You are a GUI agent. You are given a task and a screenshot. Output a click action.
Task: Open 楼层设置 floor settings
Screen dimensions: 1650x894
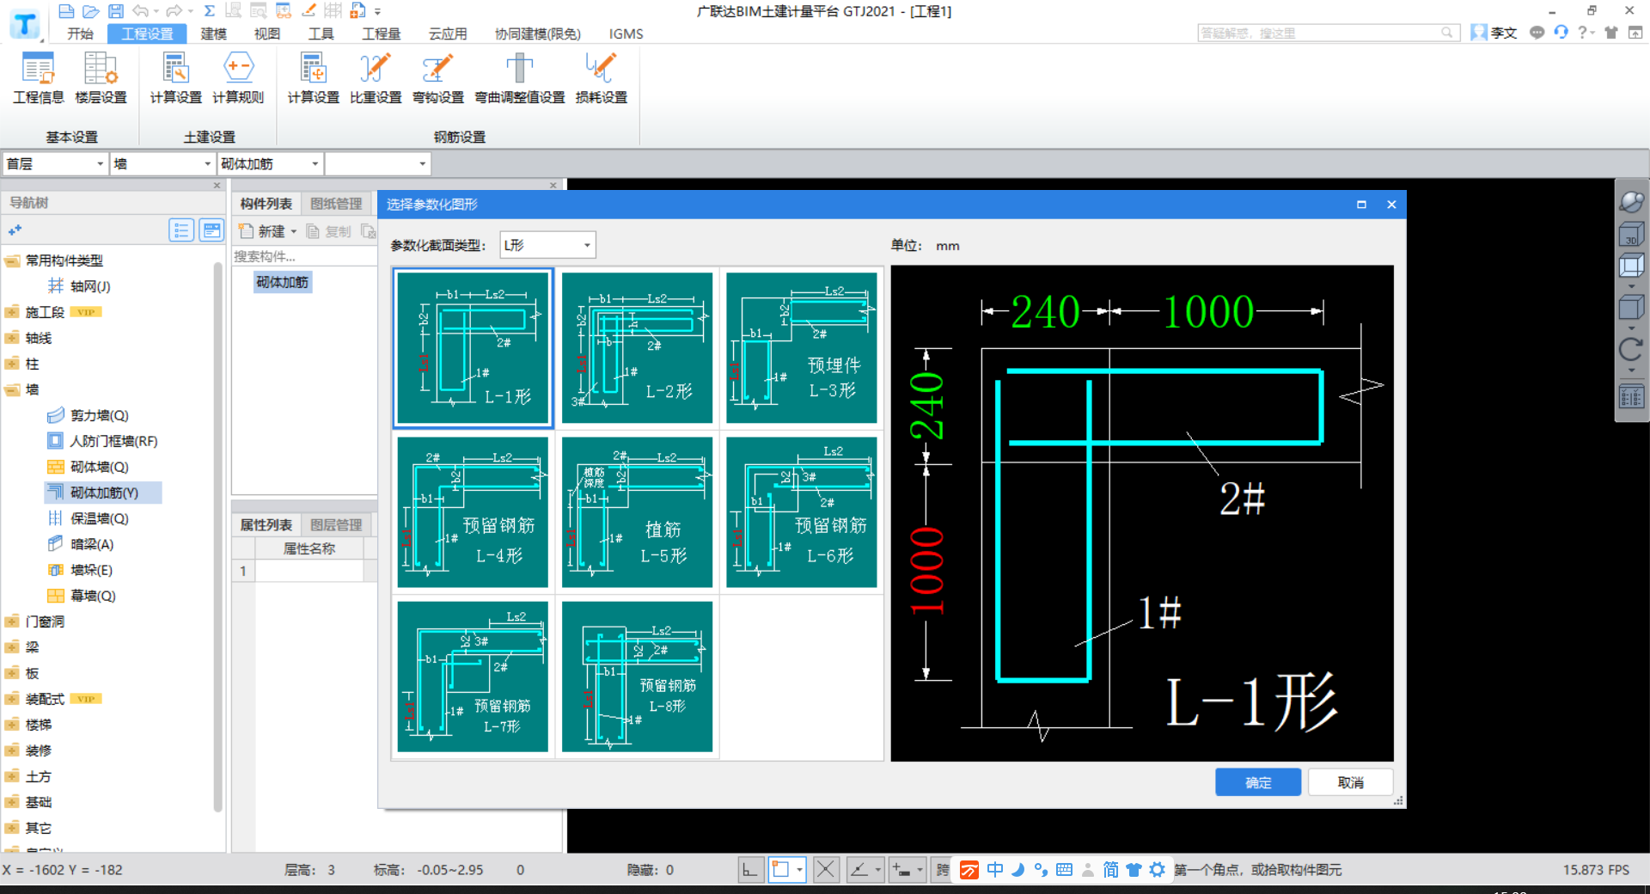pyautogui.click(x=101, y=79)
